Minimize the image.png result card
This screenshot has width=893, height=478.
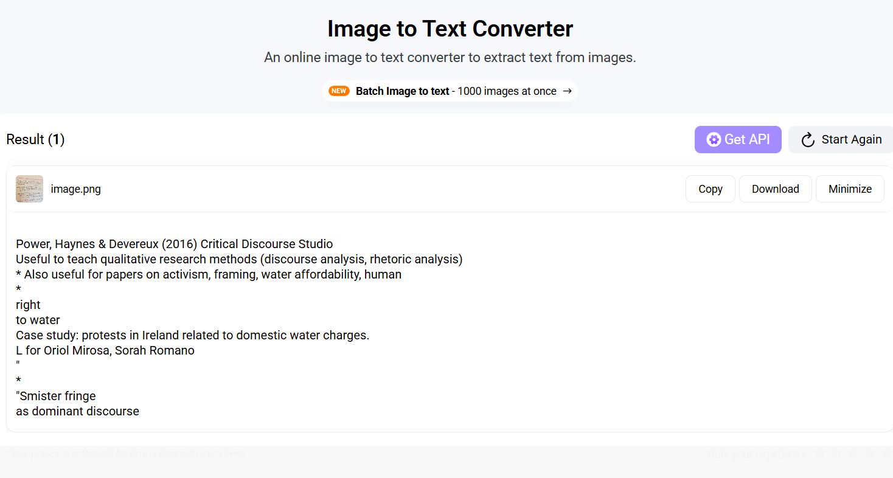coord(850,189)
